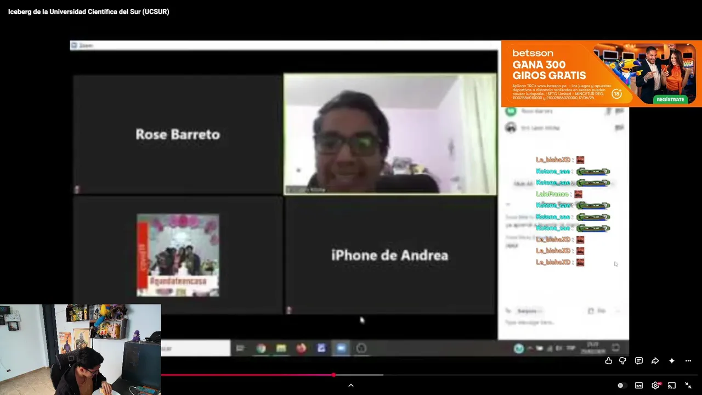
Task: Open the three-dot more actions menu
Action: click(688, 361)
